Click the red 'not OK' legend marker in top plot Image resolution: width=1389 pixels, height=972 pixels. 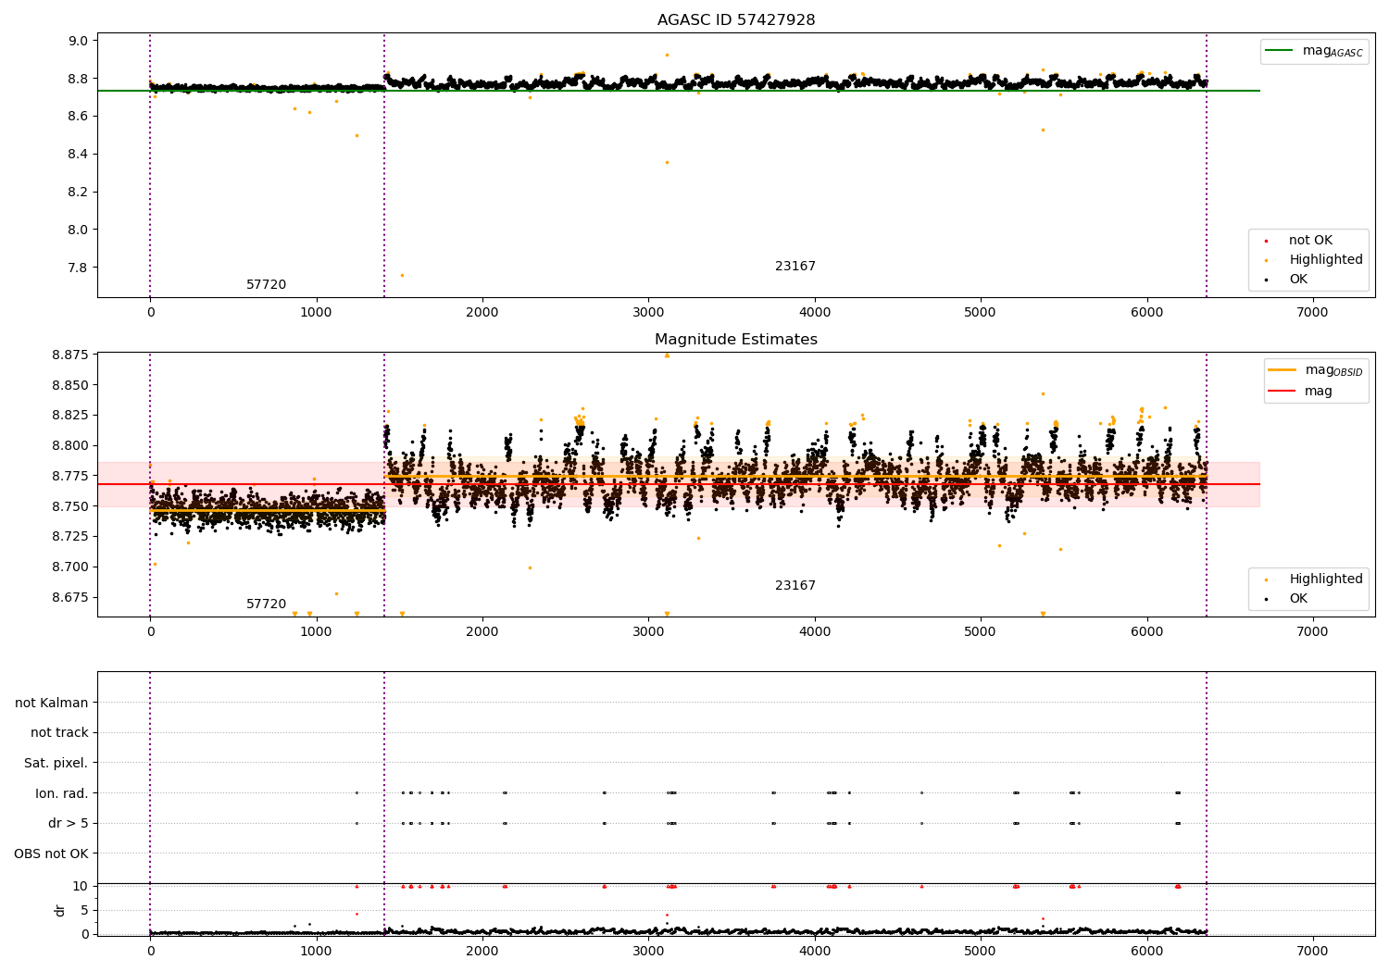pos(1266,241)
